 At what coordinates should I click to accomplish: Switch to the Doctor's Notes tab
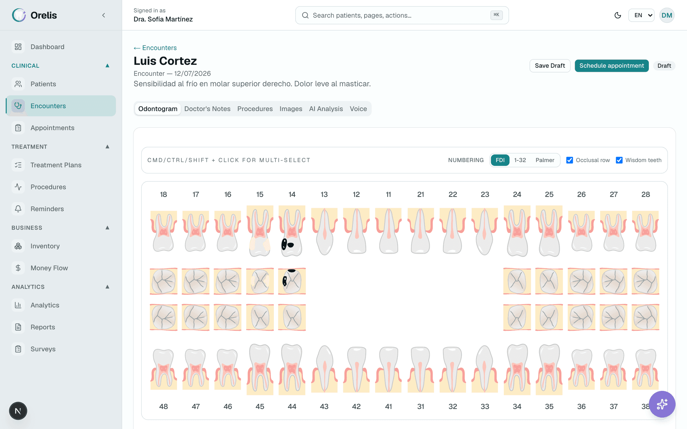207,109
